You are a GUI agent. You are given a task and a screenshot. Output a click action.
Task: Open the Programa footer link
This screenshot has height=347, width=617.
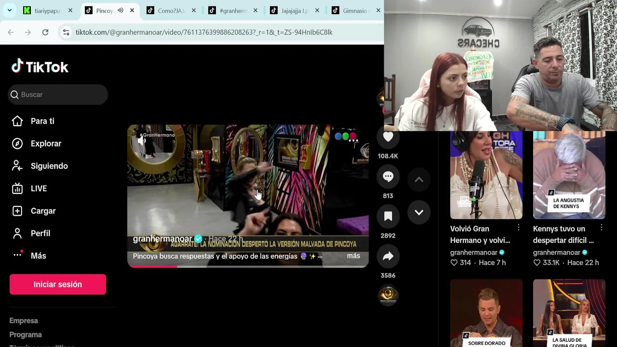tap(26, 334)
